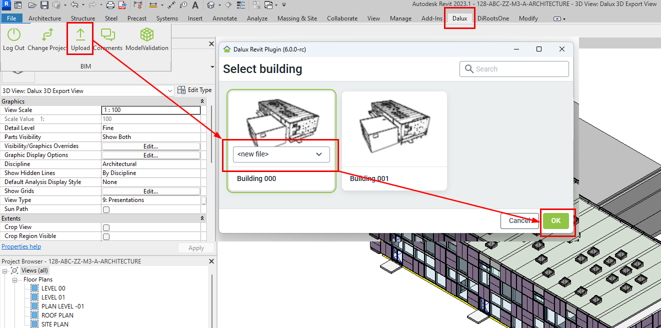Click the Dalux Log Out icon
The image size is (661, 328).
[x=13, y=35]
